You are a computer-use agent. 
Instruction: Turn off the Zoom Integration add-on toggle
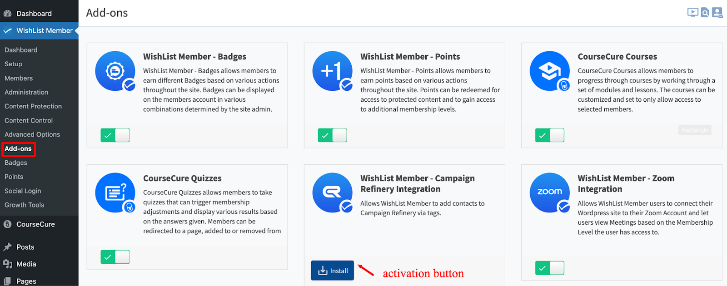tap(550, 268)
